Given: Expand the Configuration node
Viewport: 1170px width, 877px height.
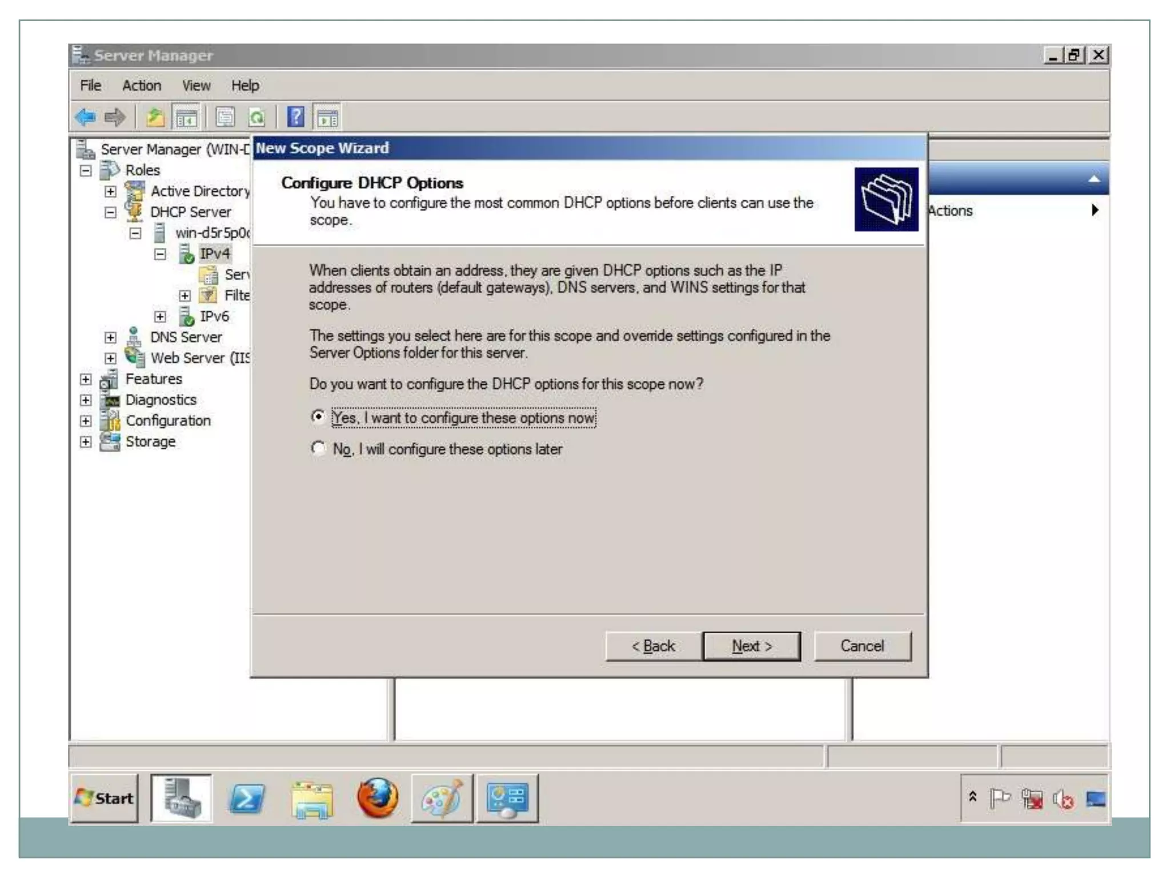Looking at the screenshot, I should click(x=86, y=421).
